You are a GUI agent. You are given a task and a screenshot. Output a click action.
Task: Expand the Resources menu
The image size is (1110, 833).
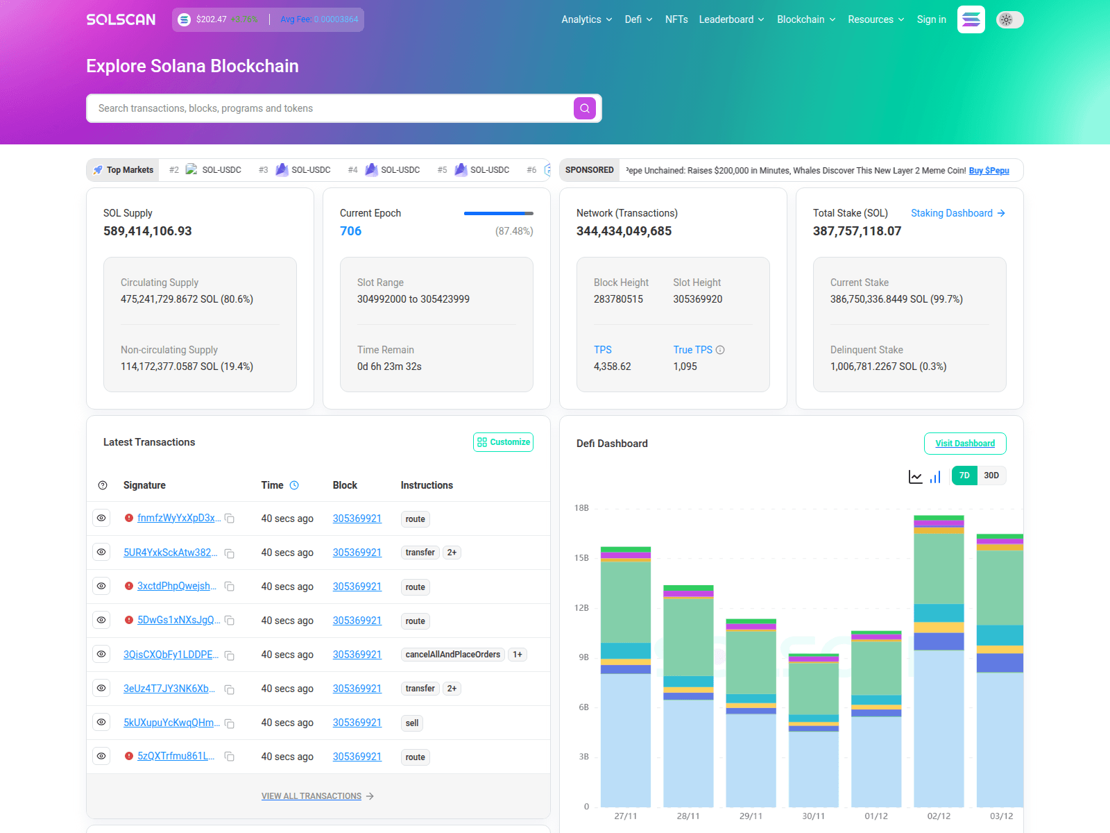click(876, 19)
